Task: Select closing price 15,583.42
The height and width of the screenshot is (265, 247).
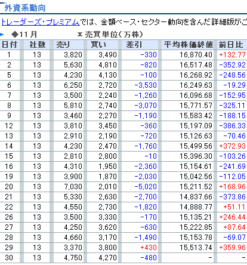Action: (196, 116)
